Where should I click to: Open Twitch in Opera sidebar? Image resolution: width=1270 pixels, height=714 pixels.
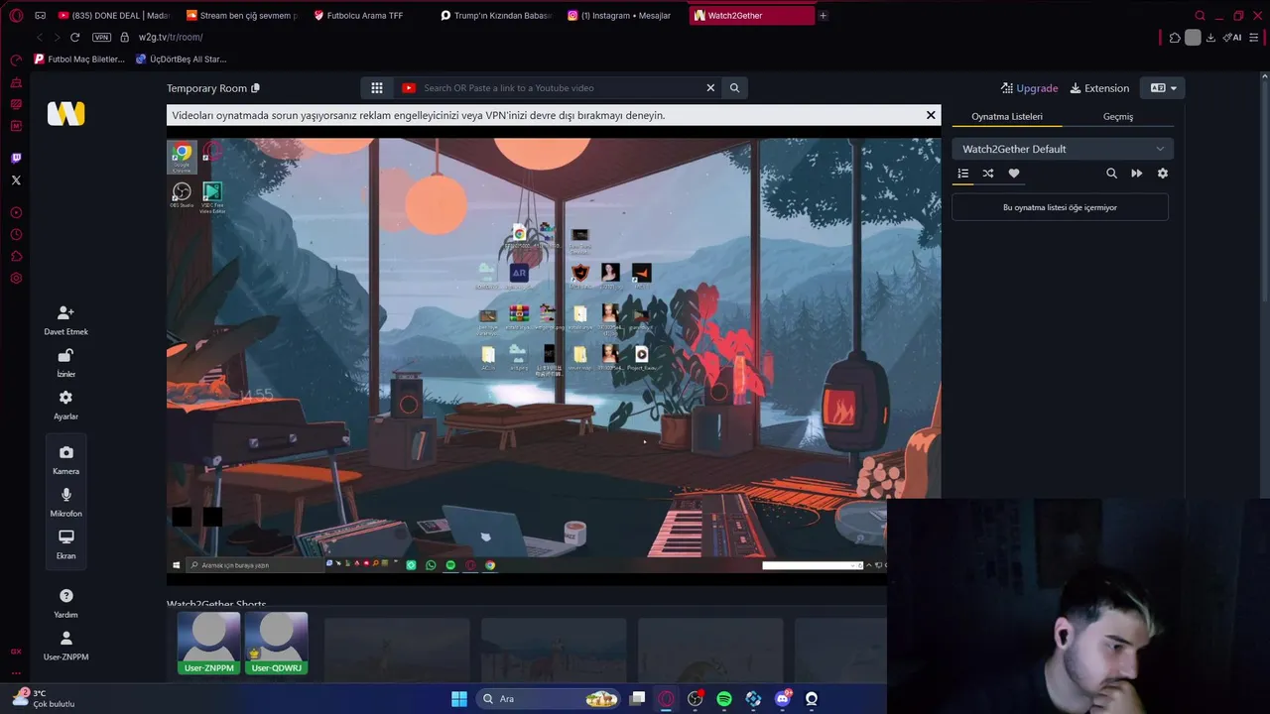[16, 158]
